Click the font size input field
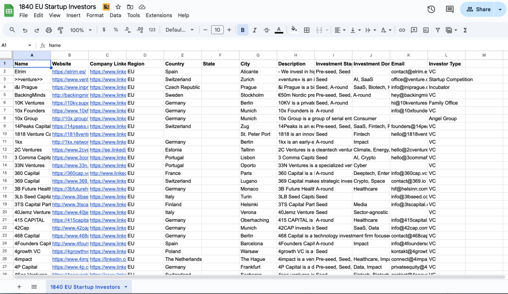The height and width of the screenshot is (294, 508). tap(217, 30)
